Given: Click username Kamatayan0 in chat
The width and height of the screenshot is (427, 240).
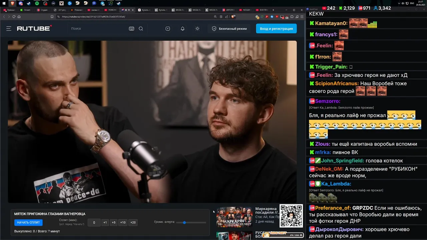Looking at the screenshot, I should pyautogui.click(x=331, y=24).
